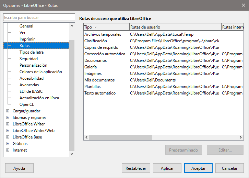249x178 pixels.
Task: Apply changes with the Aplicar button
Action: tap(167, 168)
